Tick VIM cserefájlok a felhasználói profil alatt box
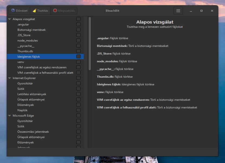Screen dimensions: 225x163 [x=78, y=73]
